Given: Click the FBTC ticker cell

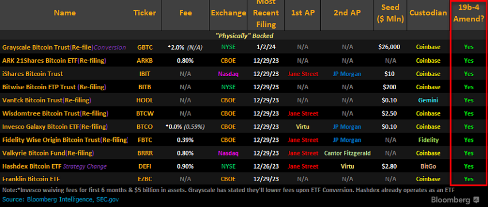Looking at the screenshot, I should [x=145, y=140].
